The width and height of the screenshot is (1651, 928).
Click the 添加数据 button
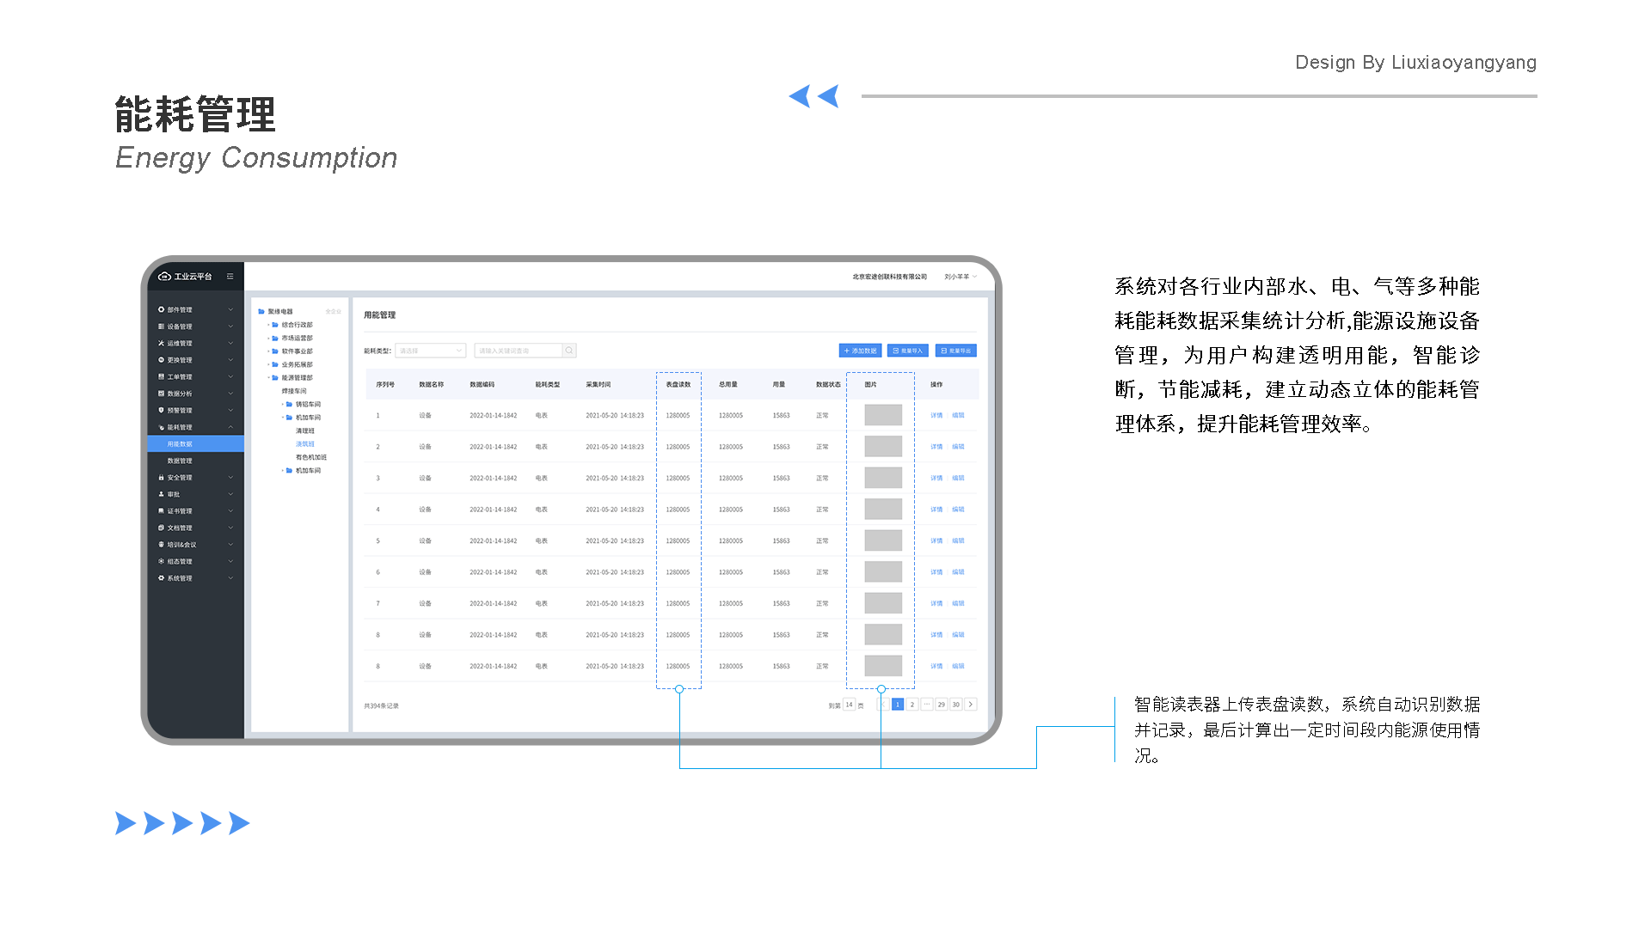[860, 351]
